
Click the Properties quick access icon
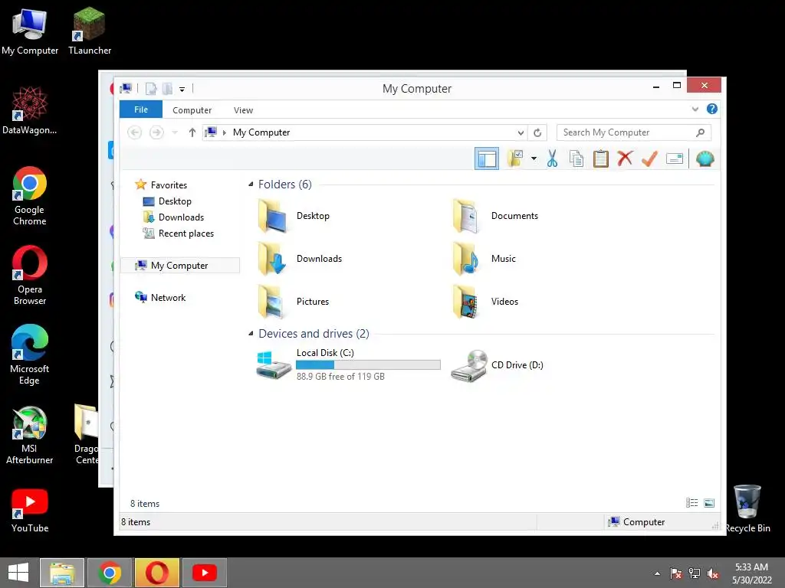[x=151, y=89]
